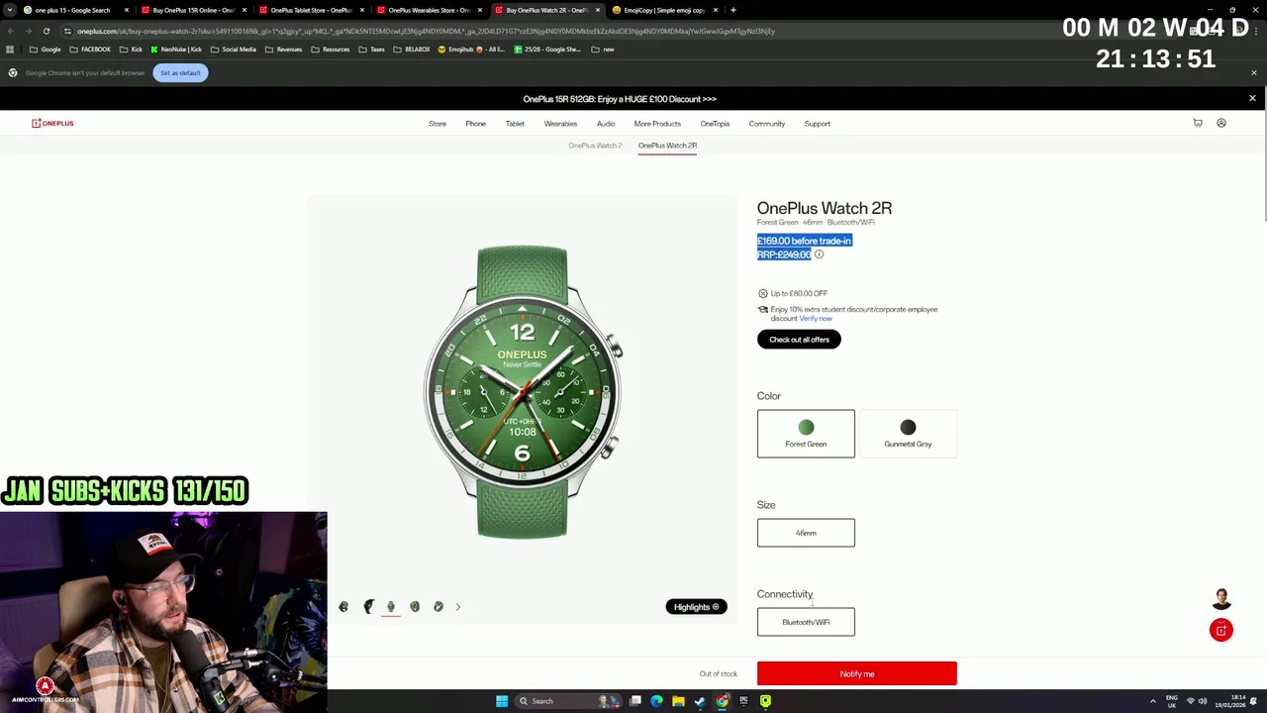1267x713 pixels.
Task: Choose Bluetooth/WiFi connectivity option
Action: (x=806, y=622)
